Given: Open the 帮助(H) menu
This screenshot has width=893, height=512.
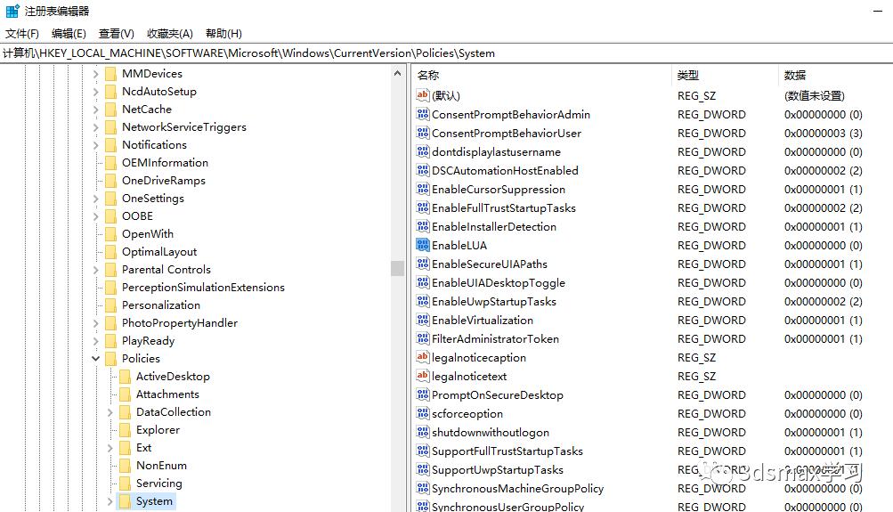Looking at the screenshot, I should pos(223,34).
